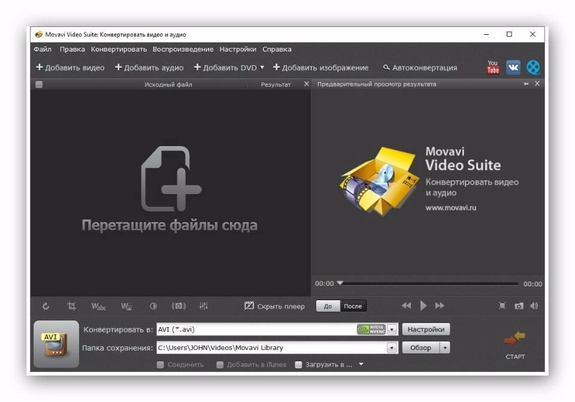Enable Добавить в iTunes checkbox
The width and height of the screenshot is (575, 402).
(220, 365)
